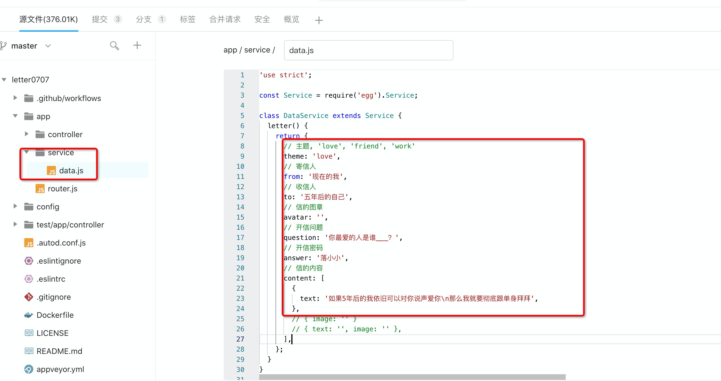Click the data.js filename input field
Image resolution: width=721 pixels, height=381 pixels.
(368, 50)
